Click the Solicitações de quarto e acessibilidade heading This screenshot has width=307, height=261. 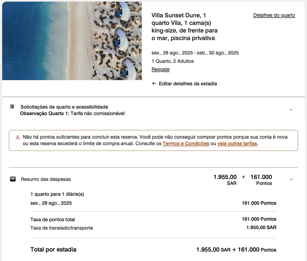pos(64,107)
